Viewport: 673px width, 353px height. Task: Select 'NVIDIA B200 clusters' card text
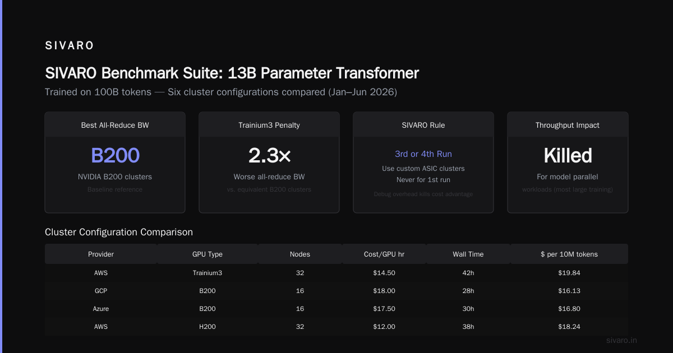tap(115, 176)
